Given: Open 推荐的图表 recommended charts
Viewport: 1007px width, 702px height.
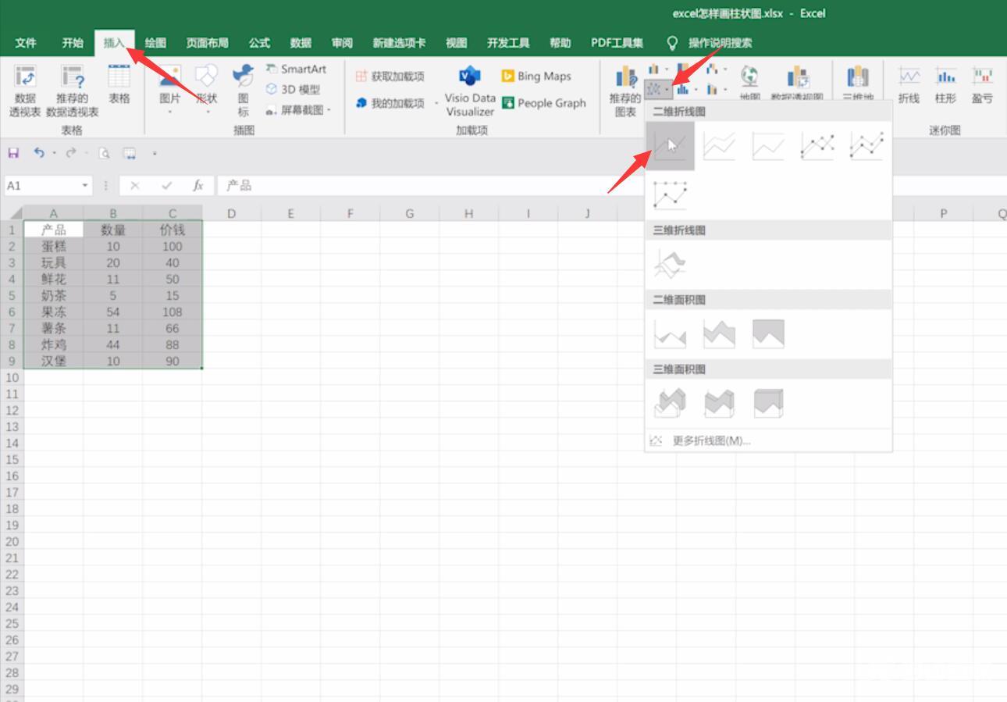Looking at the screenshot, I should point(625,91).
